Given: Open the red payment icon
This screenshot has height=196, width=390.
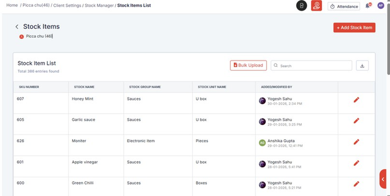Looking at the screenshot, I should tap(317, 6).
